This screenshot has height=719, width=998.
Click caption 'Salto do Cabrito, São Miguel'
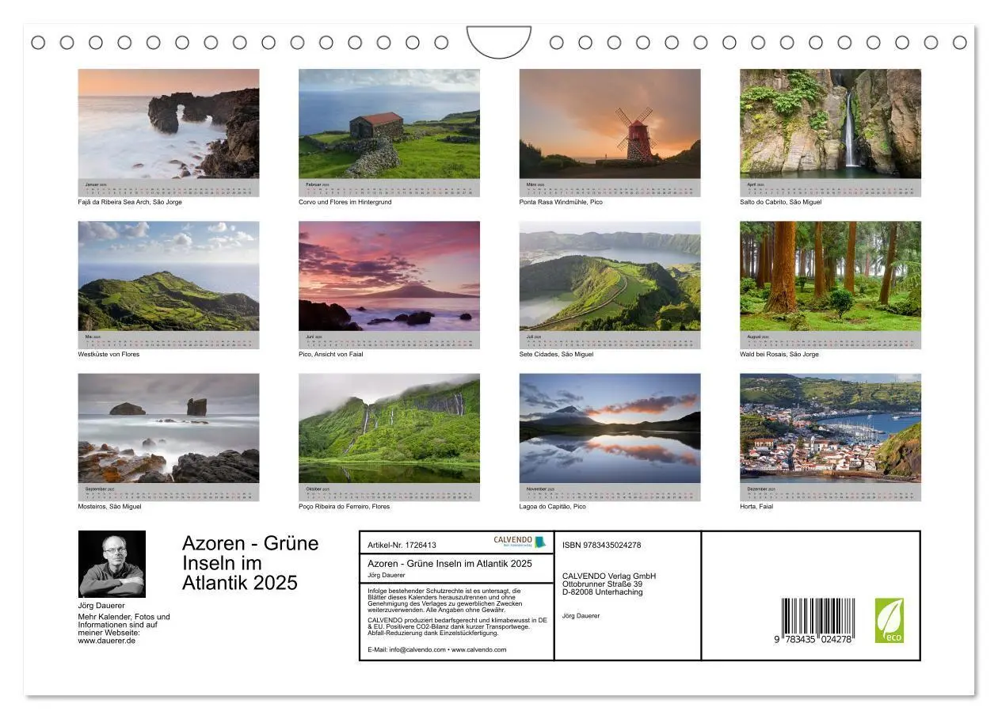[781, 202]
